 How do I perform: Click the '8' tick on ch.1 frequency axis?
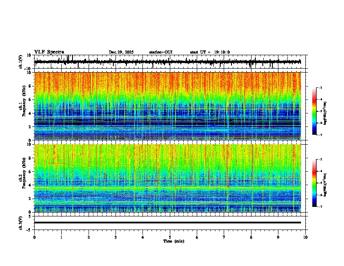[30, 86]
